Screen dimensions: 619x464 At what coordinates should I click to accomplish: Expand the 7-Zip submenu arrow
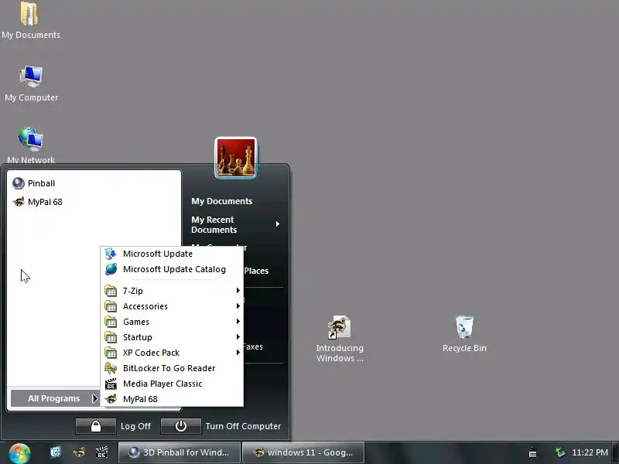(x=238, y=291)
